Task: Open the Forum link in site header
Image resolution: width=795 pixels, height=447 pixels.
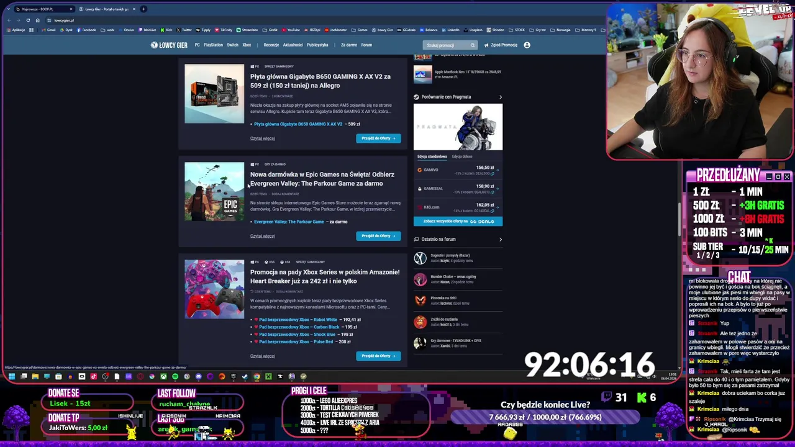Action: [366, 45]
